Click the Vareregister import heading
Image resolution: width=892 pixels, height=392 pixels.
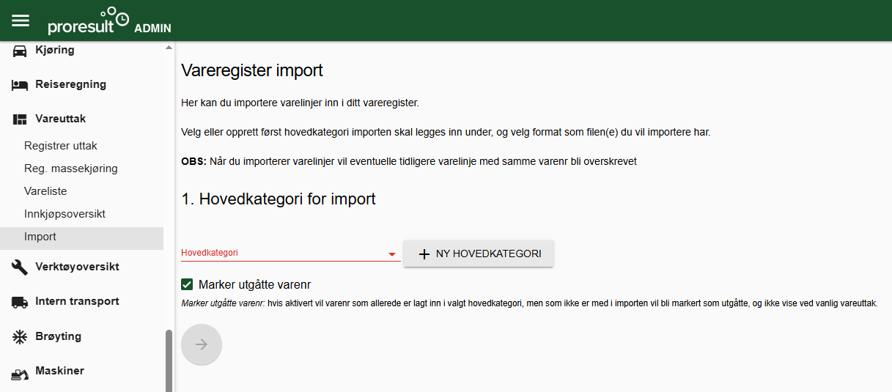point(252,71)
